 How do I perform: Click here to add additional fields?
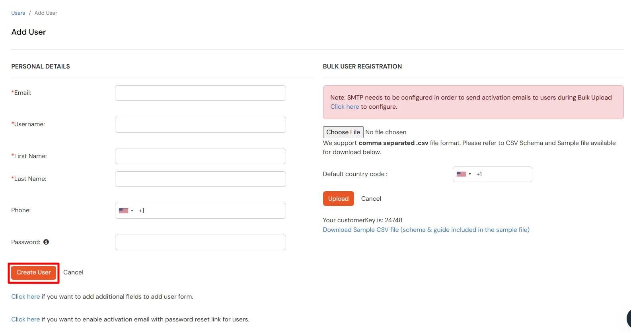click(x=25, y=296)
